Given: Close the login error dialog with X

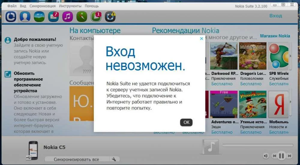Looking at the screenshot, I should (202, 38).
